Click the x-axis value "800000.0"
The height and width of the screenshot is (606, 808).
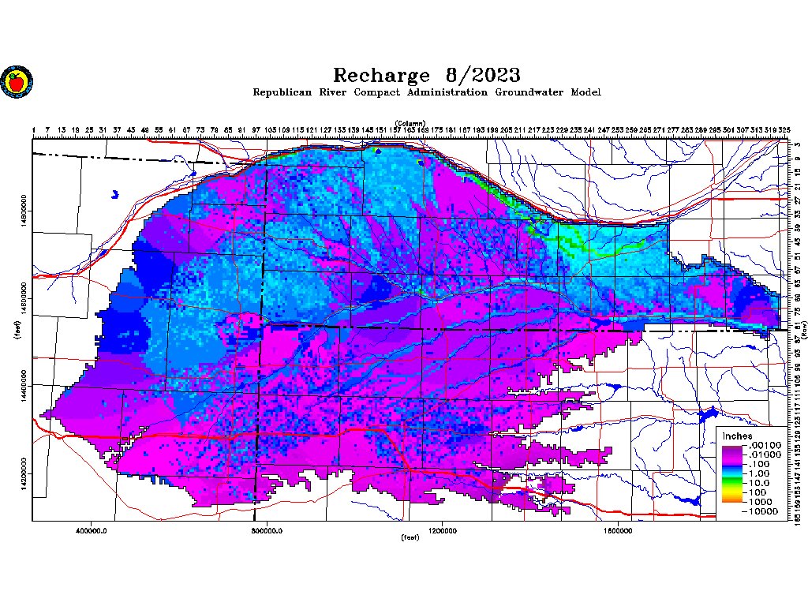[x=267, y=531]
